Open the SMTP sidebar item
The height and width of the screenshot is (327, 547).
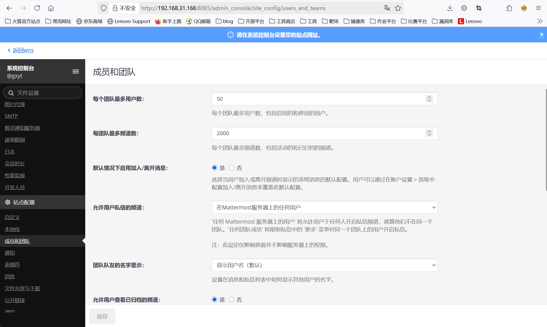[11, 116]
